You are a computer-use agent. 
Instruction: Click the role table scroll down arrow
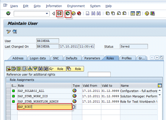160,95
